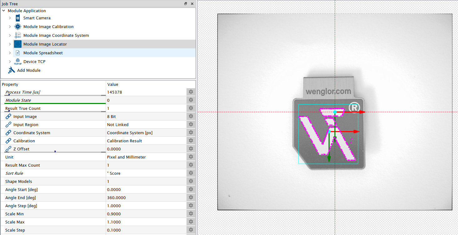Image resolution: width=458 pixels, height=235 pixels.
Task: Click the gear for Result Max Count
Action: 191,165
